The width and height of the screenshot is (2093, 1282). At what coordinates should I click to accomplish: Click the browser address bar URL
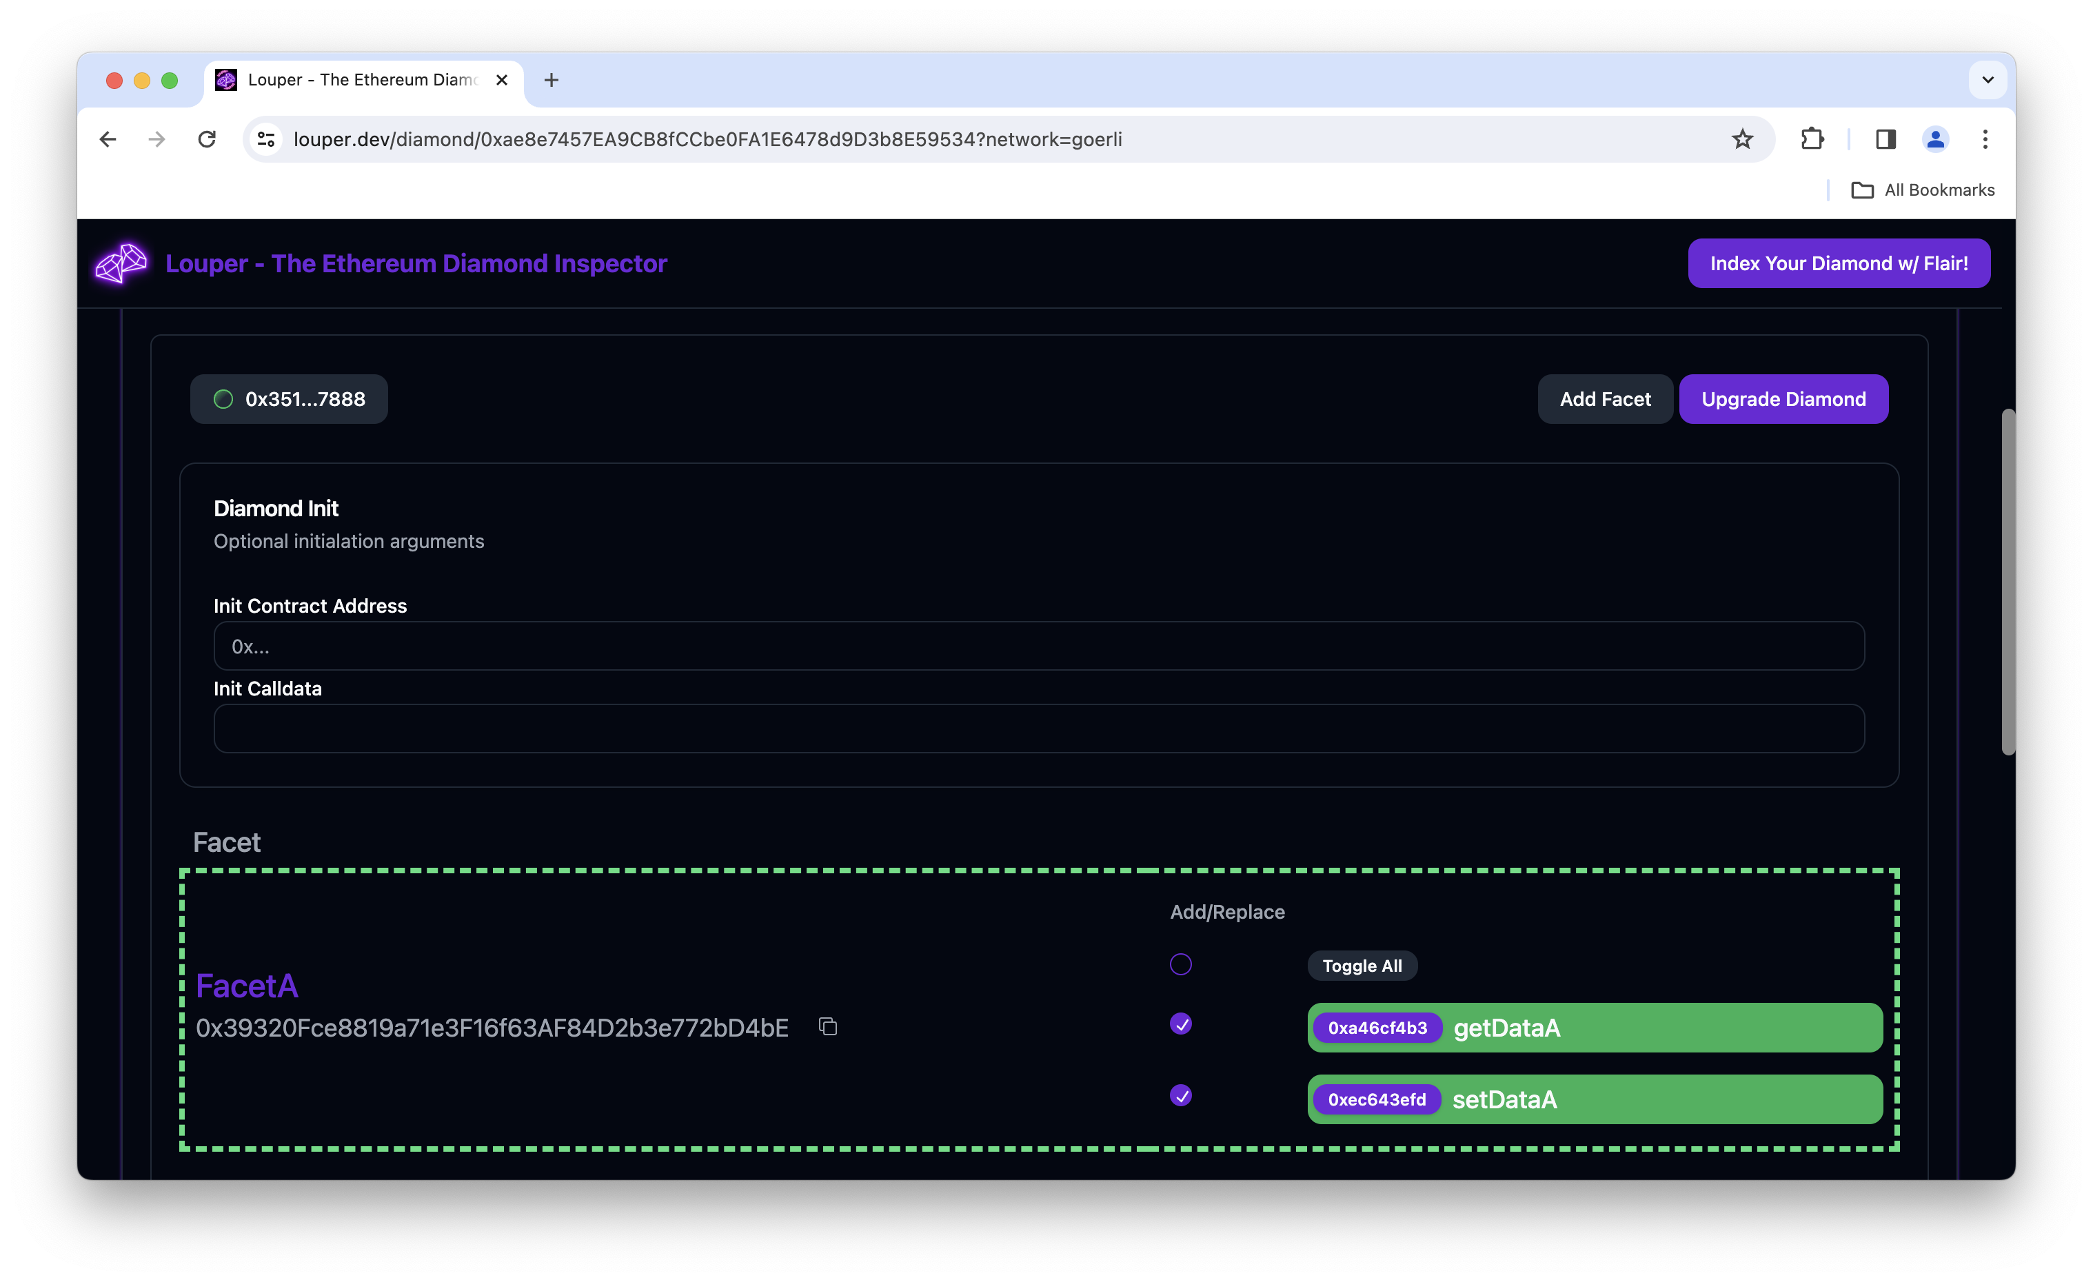tap(707, 139)
